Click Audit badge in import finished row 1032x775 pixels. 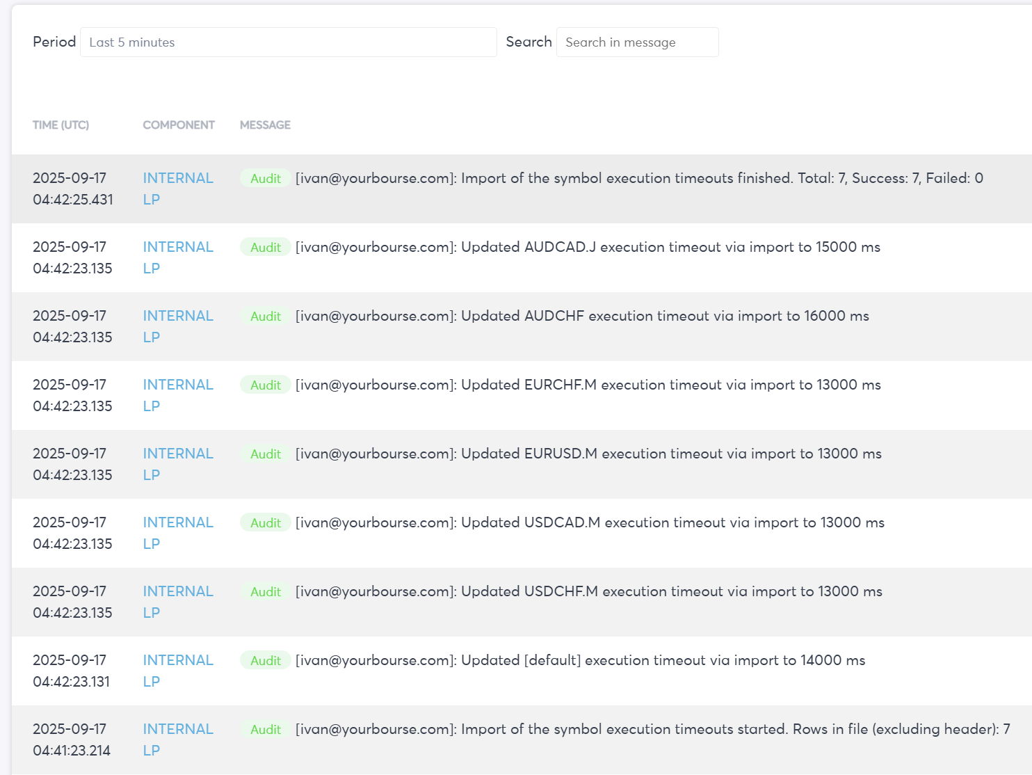[266, 179]
